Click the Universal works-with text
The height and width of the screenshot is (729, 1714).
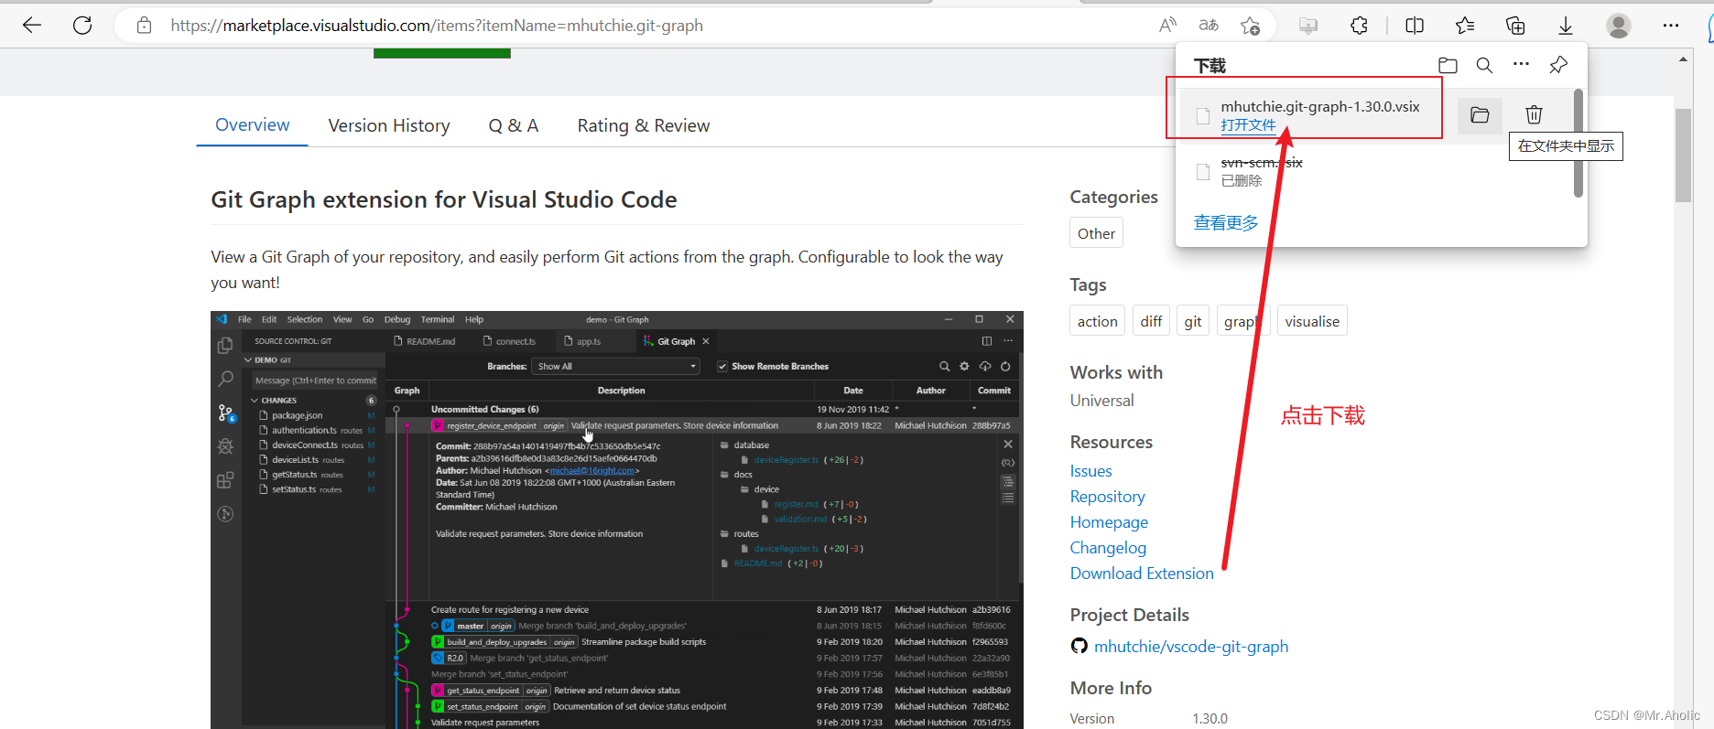(1101, 401)
